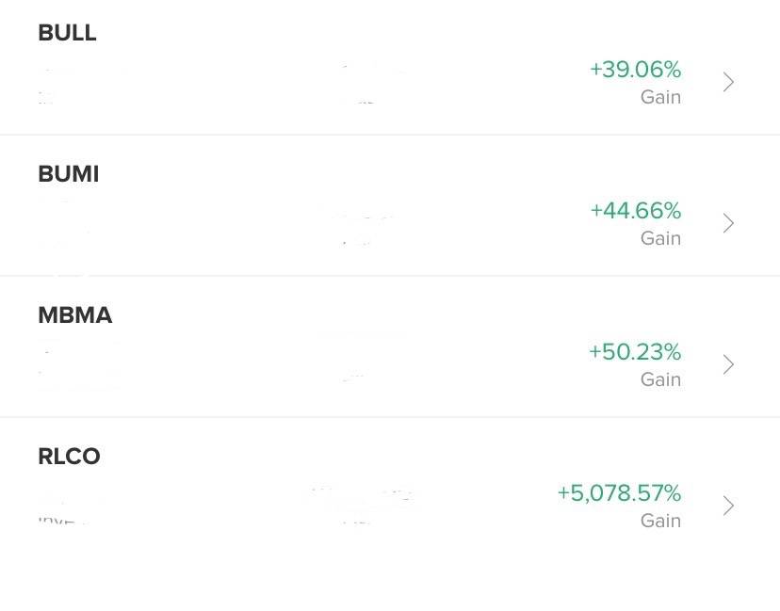Screen dimensions: 780x611
Task: Open the BUMI ticker label
Action: (68, 174)
